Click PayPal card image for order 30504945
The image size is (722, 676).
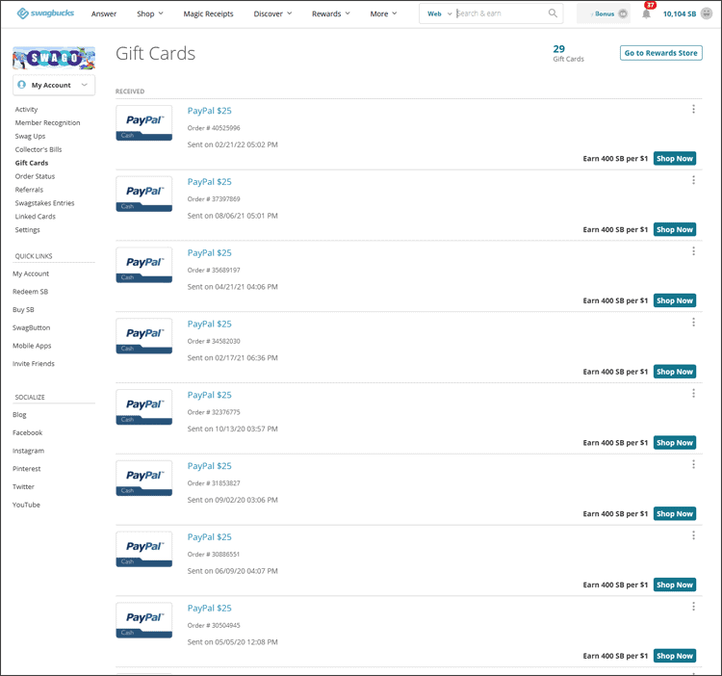(144, 620)
